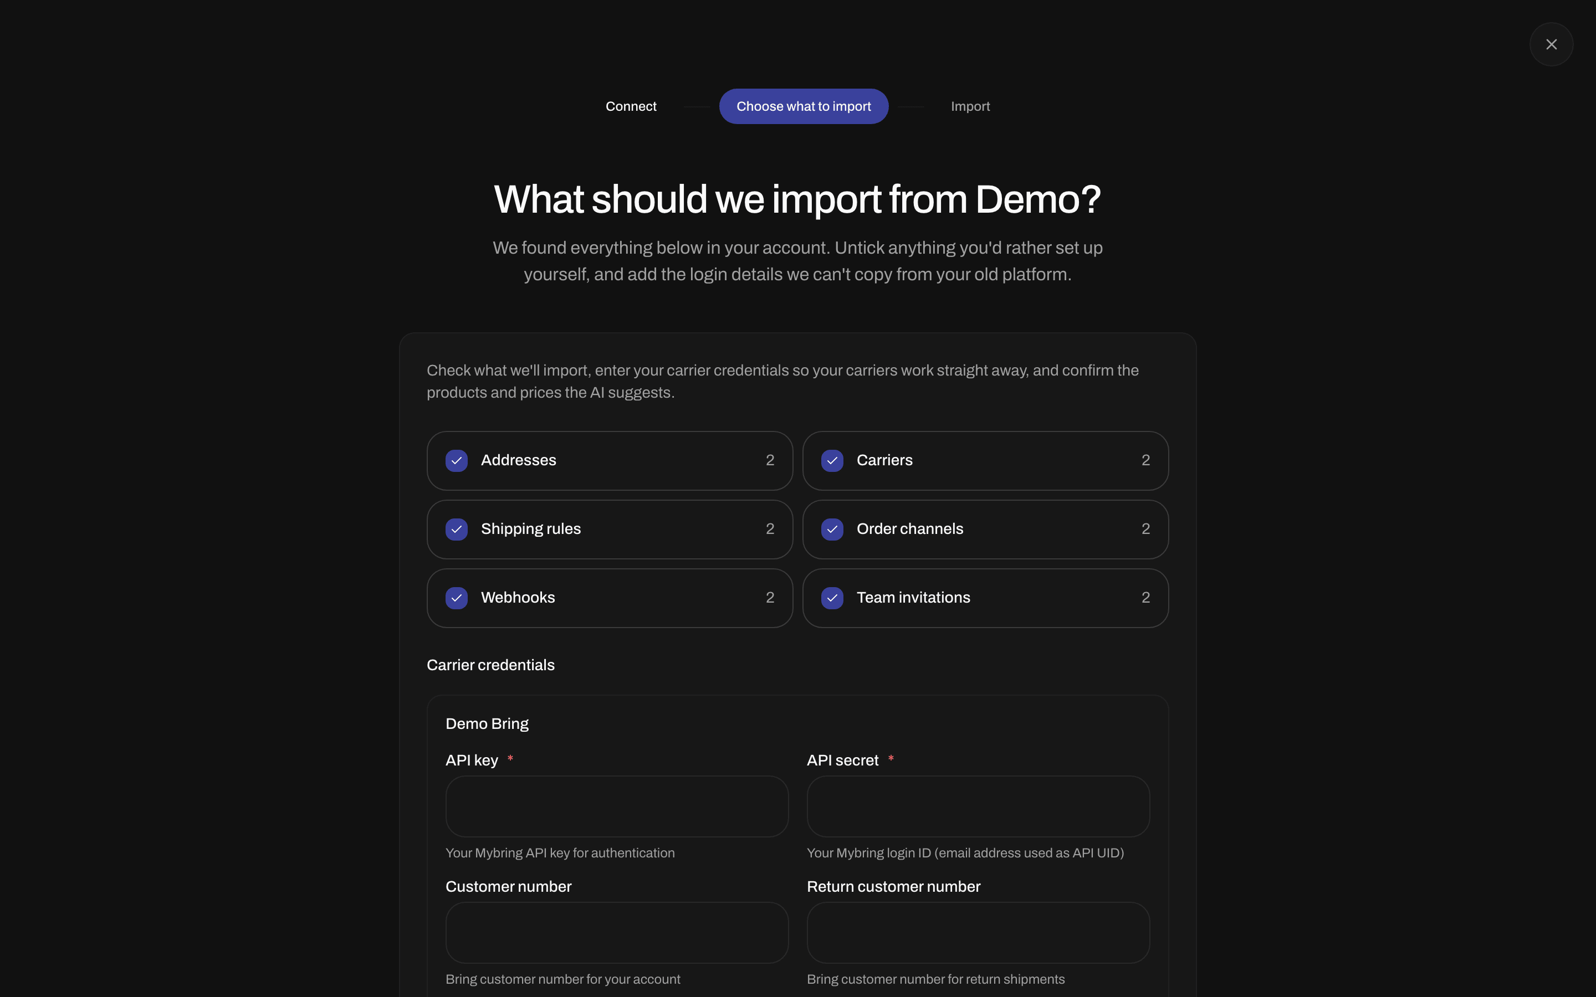Viewport: 1596px width, 997px height.
Task: Click the Shipping rules card count 2
Action: pyautogui.click(x=770, y=529)
